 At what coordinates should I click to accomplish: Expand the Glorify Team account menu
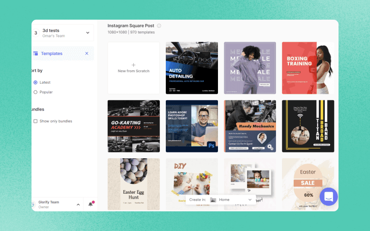pyautogui.click(x=78, y=204)
